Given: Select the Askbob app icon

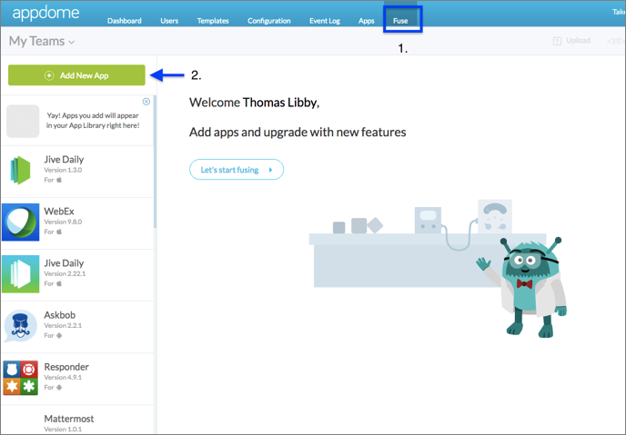Looking at the screenshot, I should pyautogui.click(x=20, y=326).
